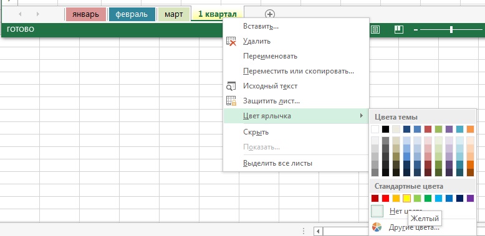Pick the black theme color swatch
Viewport: 485px width, 236px height.
click(x=385, y=129)
